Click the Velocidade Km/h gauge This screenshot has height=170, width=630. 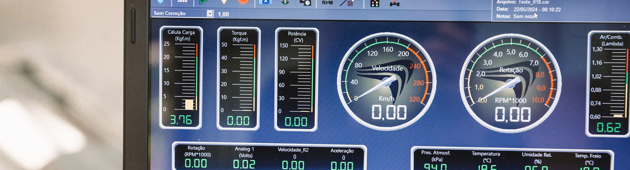pos(387,81)
